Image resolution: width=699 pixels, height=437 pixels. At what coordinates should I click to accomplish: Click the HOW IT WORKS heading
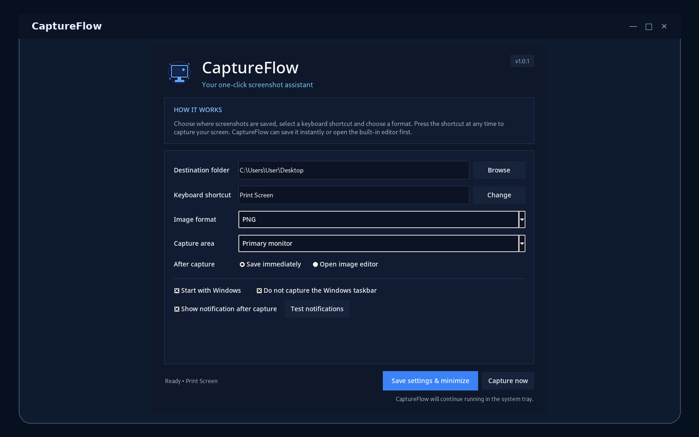tap(198, 110)
